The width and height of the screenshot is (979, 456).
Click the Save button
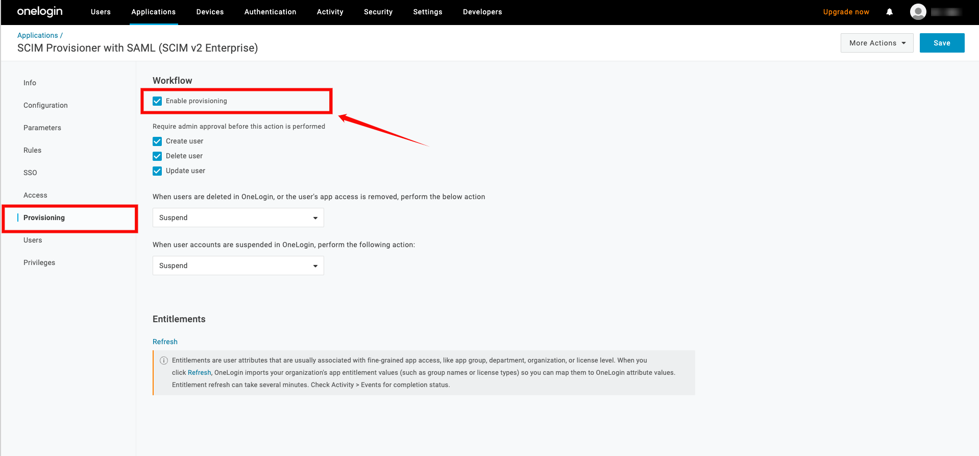tap(942, 43)
